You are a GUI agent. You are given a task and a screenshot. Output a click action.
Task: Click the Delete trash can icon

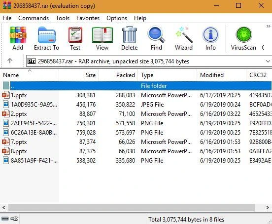[130, 34]
